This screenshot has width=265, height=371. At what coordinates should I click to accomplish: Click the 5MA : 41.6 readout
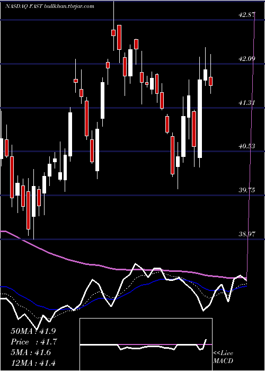[x=31, y=352]
